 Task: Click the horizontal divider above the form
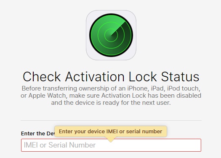click(111, 120)
